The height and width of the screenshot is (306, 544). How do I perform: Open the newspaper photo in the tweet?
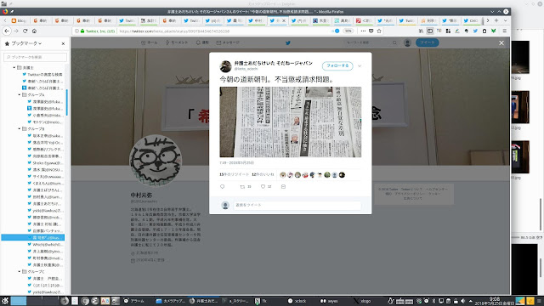point(291,122)
